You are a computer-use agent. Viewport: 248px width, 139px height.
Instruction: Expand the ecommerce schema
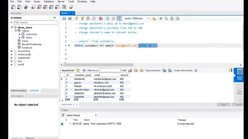(12, 51)
